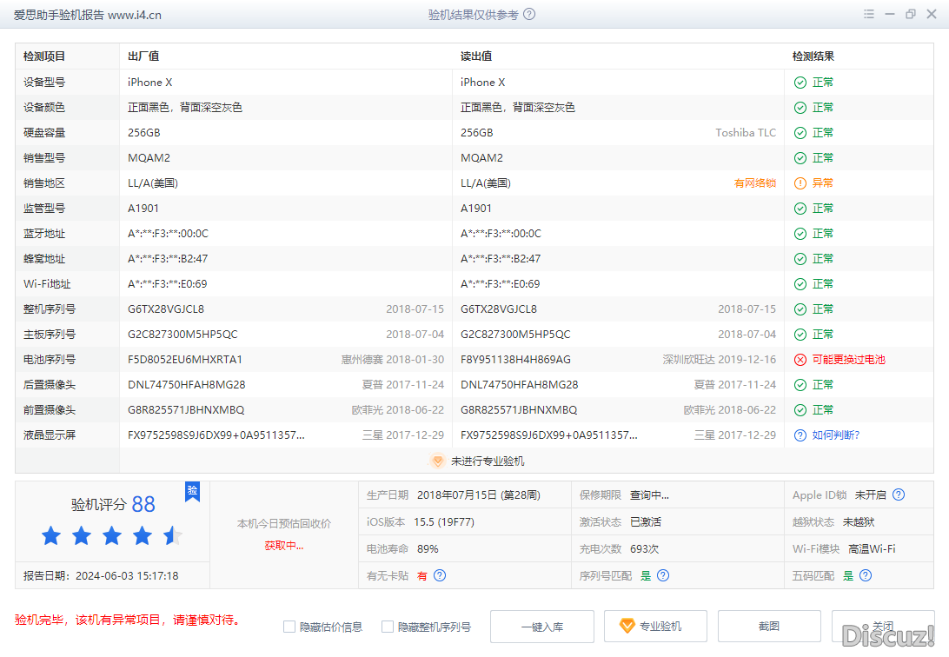
Task: Click the 出厂值 column header
Action: (x=143, y=56)
